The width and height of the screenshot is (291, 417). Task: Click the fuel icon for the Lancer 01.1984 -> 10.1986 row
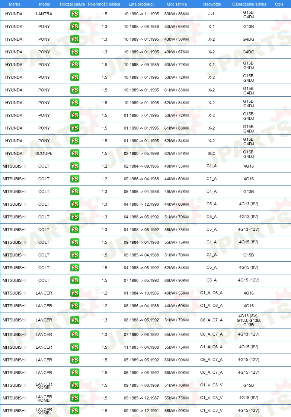pos(75,293)
